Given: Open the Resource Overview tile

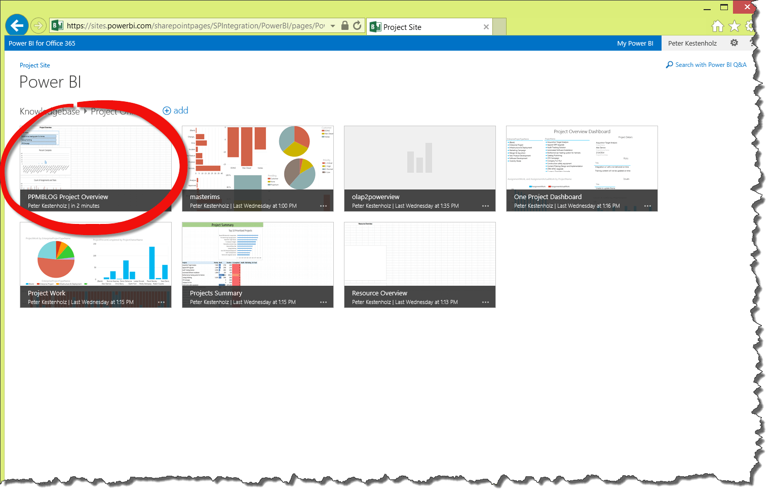Looking at the screenshot, I should 420,265.
